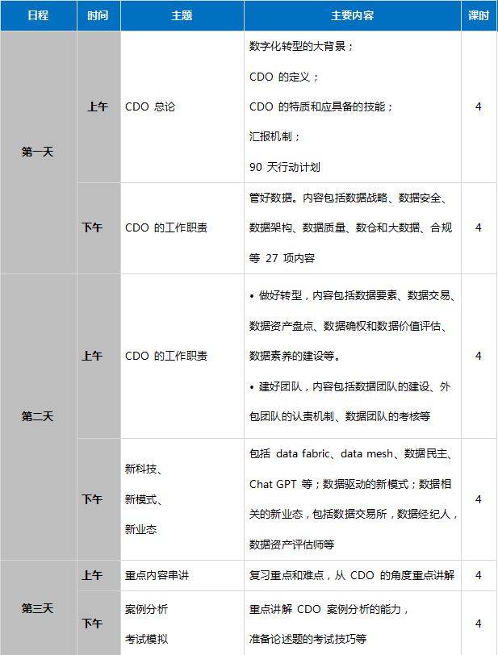The image size is (498, 655).
Task: Click 上午 in the 第一天 row
Action: click(x=98, y=106)
